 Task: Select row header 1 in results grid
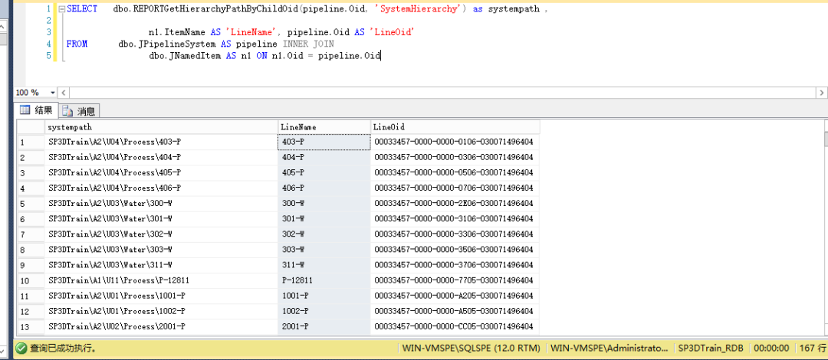point(31,142)
